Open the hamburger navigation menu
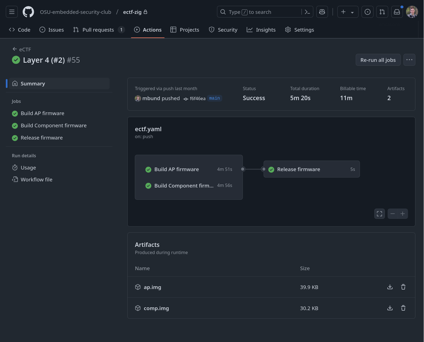The width and height of the screenshot is (424, 342). coord(12,12)
